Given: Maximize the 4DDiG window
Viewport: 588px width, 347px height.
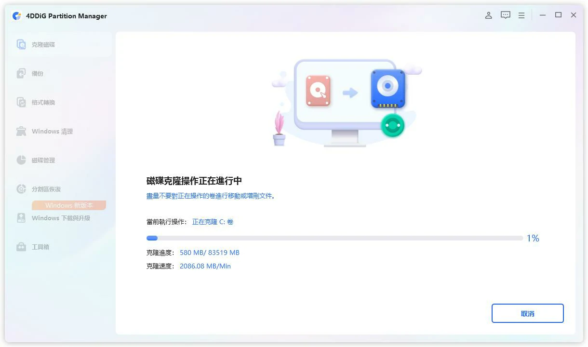Looking at the screenshot, I should point(558,15).
